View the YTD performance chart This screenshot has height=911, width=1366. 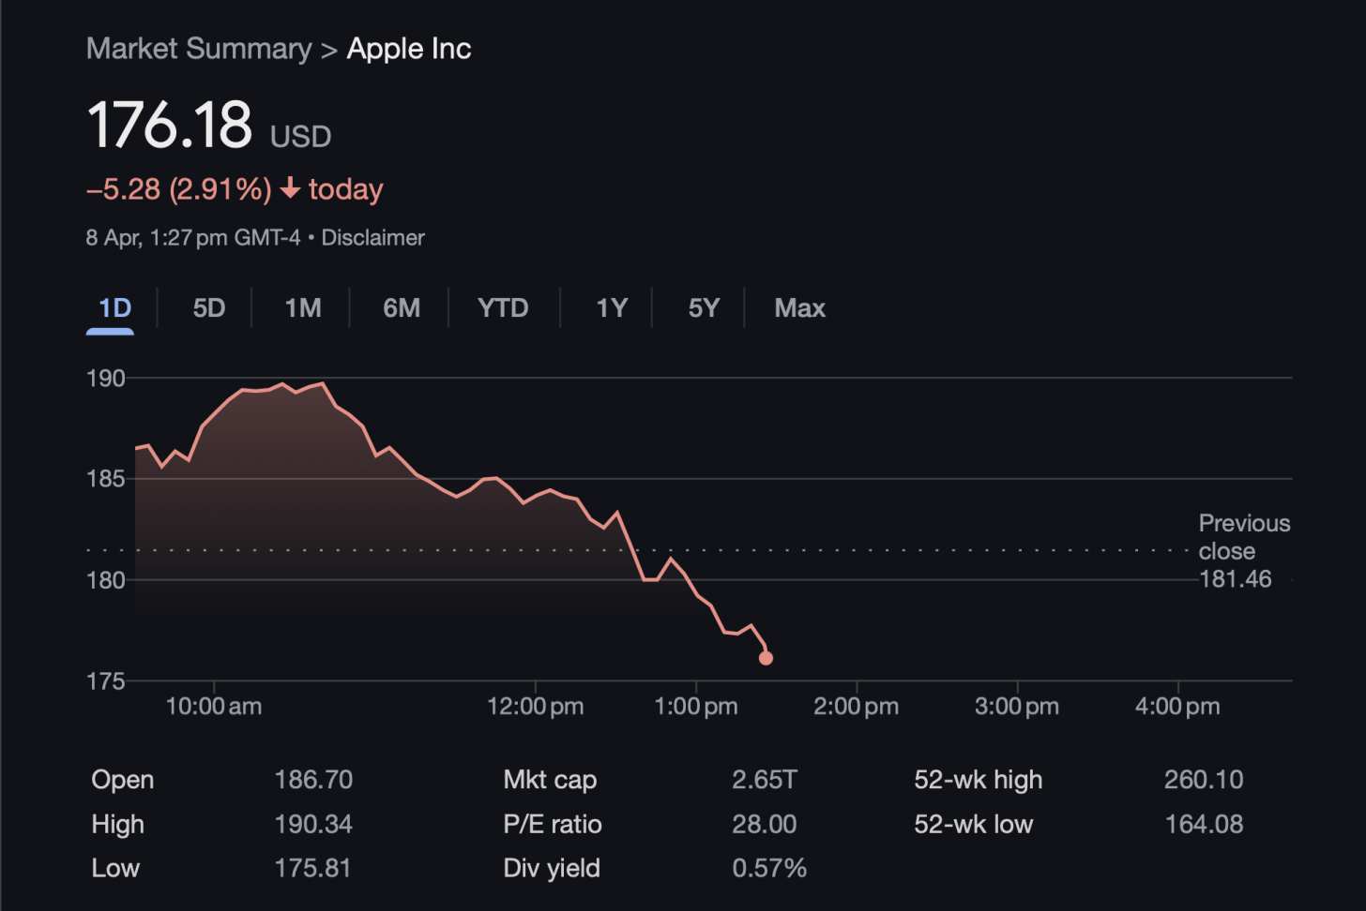click(x=503, y=307)
